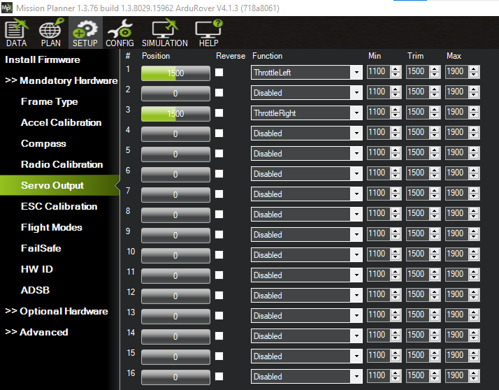Screen dimensions: 499x390
Task: Toggle Reverse checkbox for servo 2
Action: pyautogui.click(x=219, y=93)
